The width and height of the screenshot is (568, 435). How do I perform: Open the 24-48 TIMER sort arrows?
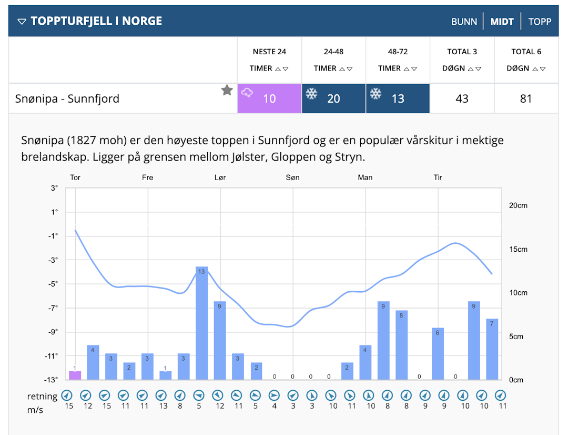pyautogui.click(x=344, y=68)
